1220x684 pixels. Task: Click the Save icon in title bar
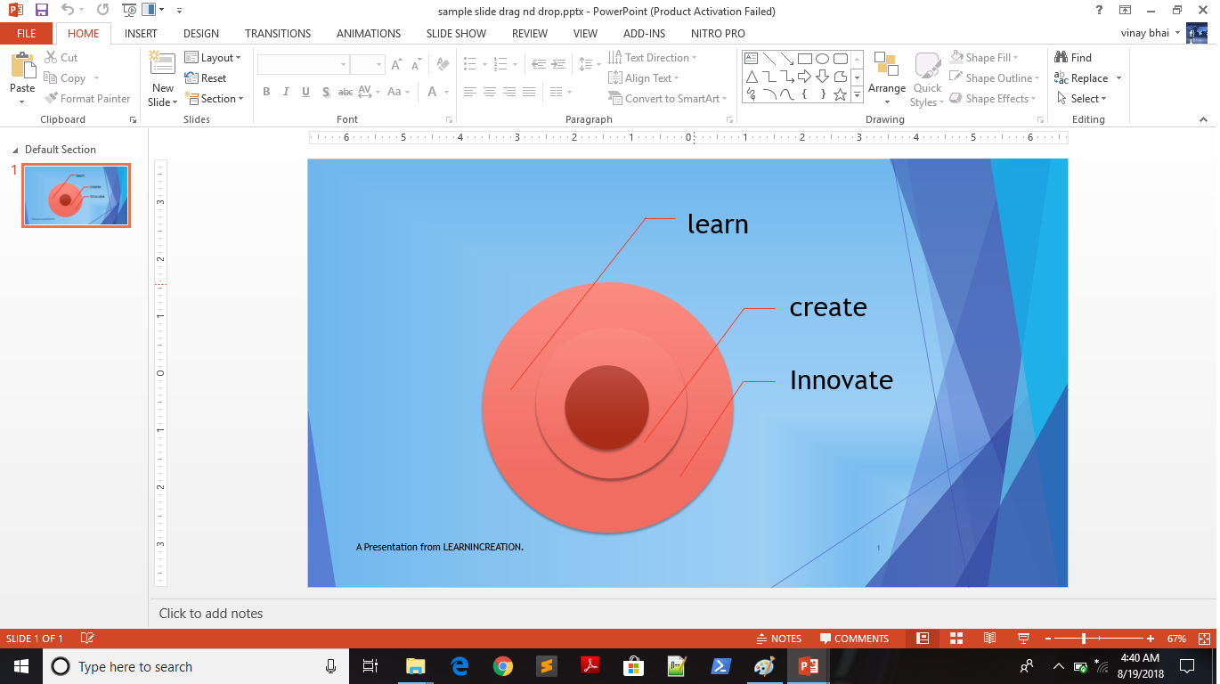point(42,11)
